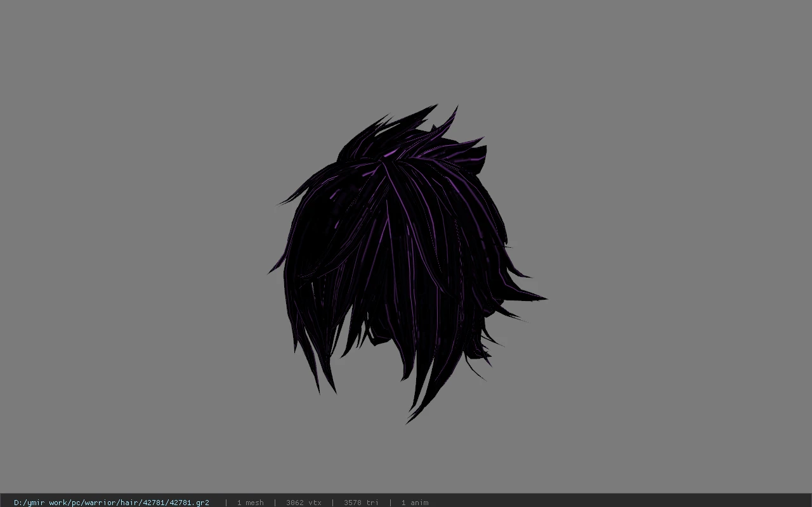
Task: Click the '3578 tri' triangle count
Action: tap(361, 503)
